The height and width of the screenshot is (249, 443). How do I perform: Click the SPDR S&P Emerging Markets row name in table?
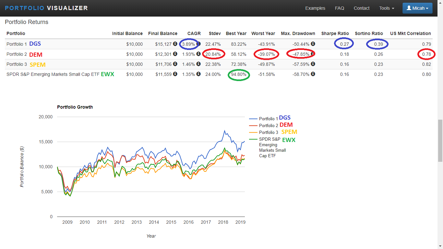pyautogui.click(x=53, y=74)
